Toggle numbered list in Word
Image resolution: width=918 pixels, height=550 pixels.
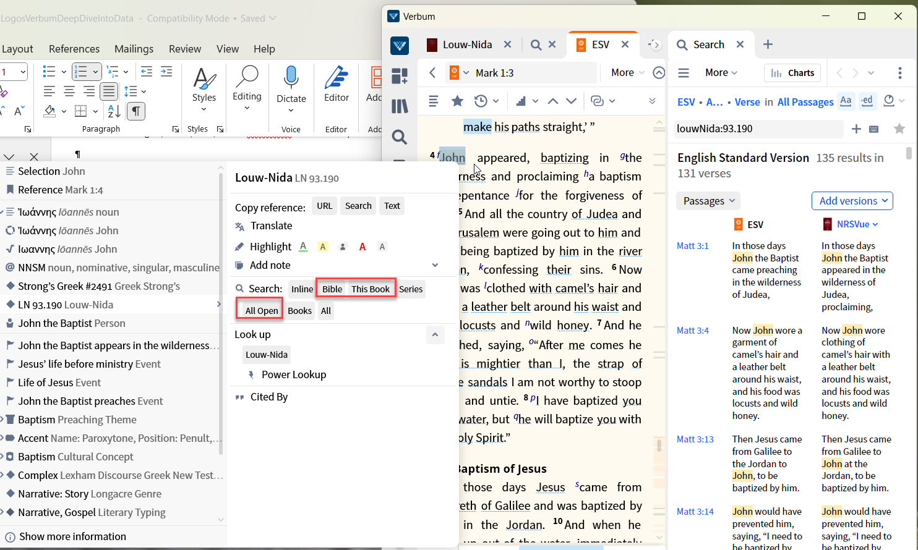coord(80,72)
